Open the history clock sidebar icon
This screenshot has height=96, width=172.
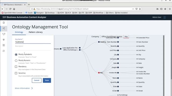pos(4,51)
